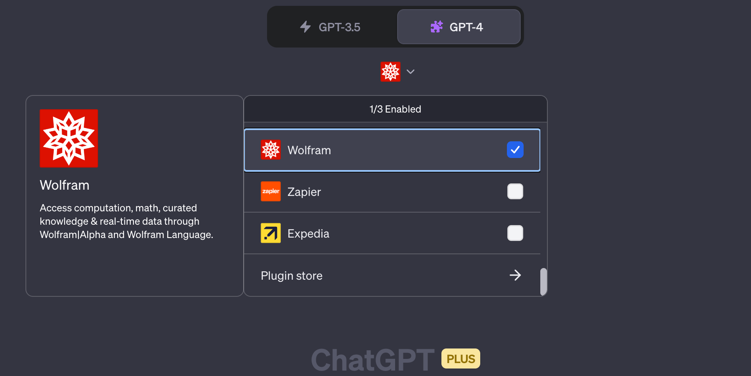Click the 1/3 Enabled header
The image size is (751, 376).
[x=395, y=109]
